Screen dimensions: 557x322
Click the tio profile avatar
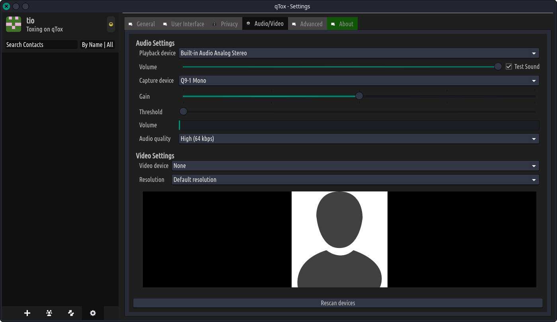14,24
